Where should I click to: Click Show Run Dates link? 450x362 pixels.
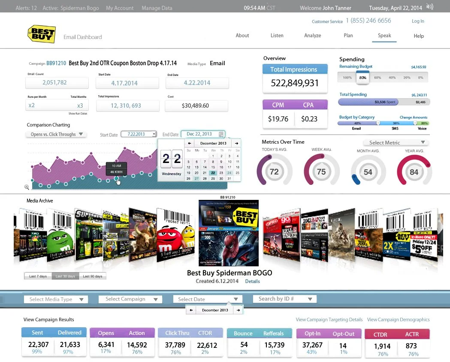[78, 114]
